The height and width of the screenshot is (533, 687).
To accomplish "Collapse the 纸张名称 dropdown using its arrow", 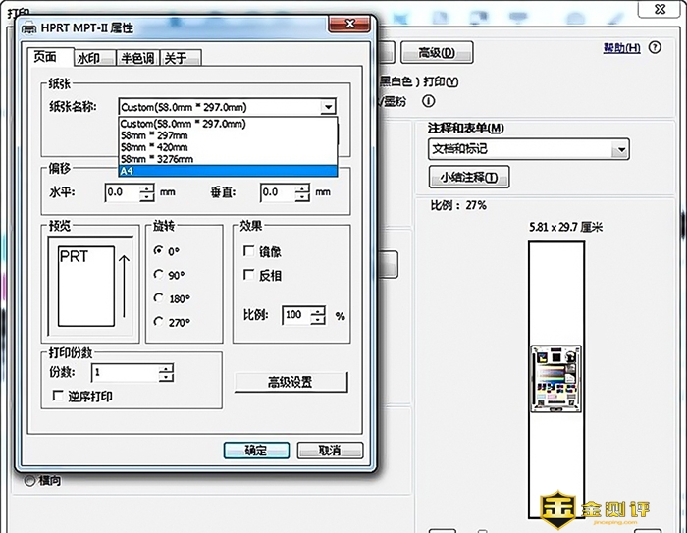I will click(x=328, y=107).
